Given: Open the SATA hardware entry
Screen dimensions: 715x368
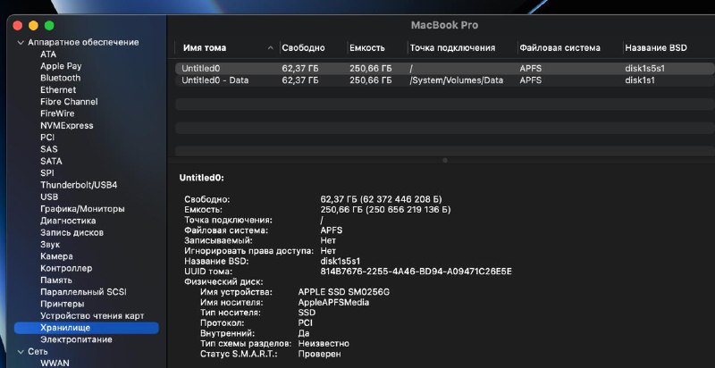Looking at the screenshot, I should pyautogui.click(x=51, y=161).
